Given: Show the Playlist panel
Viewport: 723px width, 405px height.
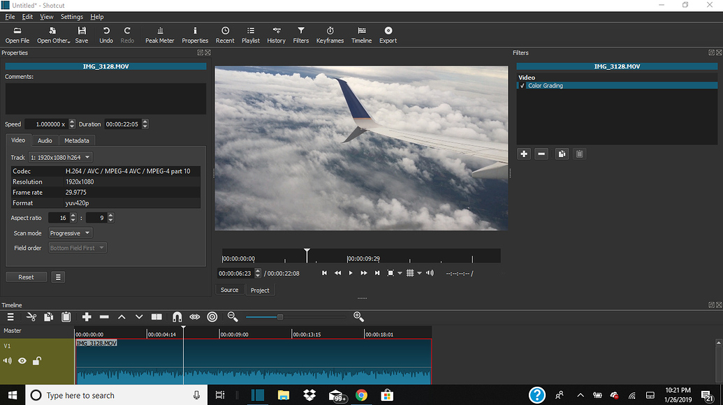Looking at the screenshot, I should point(250,35).
